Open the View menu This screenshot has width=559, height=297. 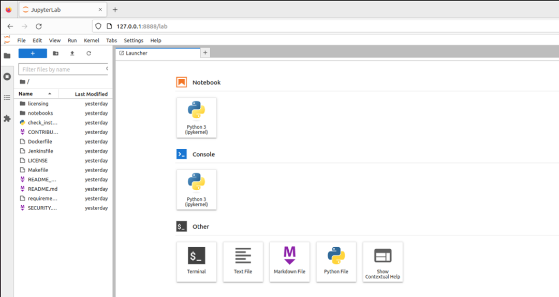54,40
